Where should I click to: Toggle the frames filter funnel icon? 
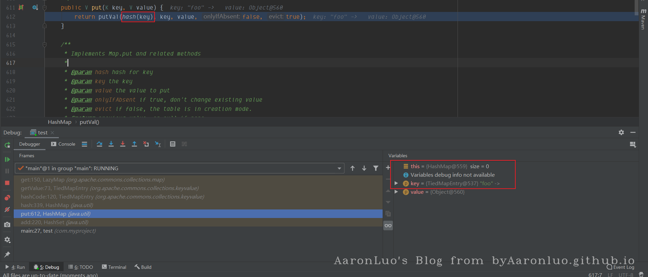376,168
